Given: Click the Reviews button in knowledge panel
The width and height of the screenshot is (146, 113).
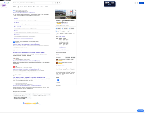Looking at the screenshot, I should click(72, 28).
